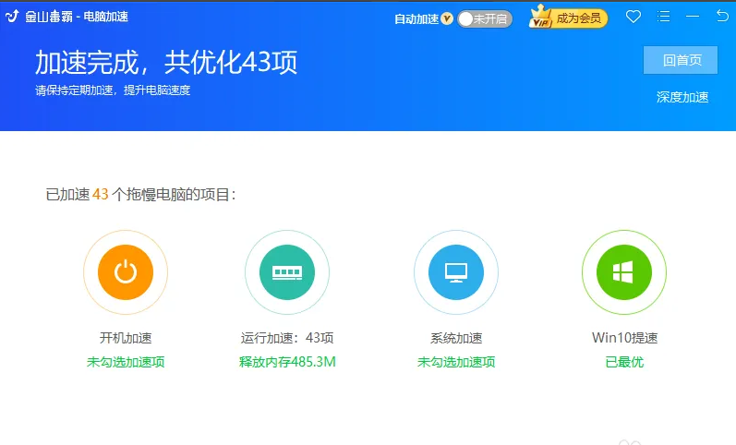This screenshot has height=445, width=736.
Task: Click the gold V badge beside 自动加速
Action: (447, 18)
